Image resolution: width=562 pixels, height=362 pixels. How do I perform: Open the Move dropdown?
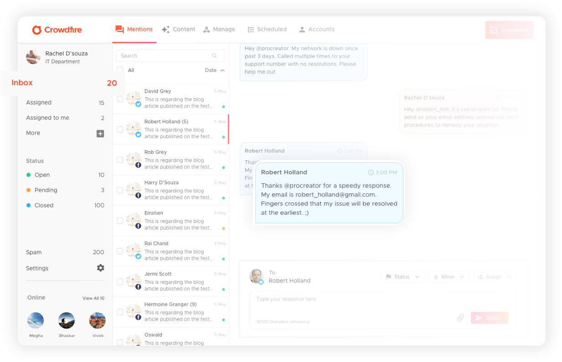click(x=449, y=277)
